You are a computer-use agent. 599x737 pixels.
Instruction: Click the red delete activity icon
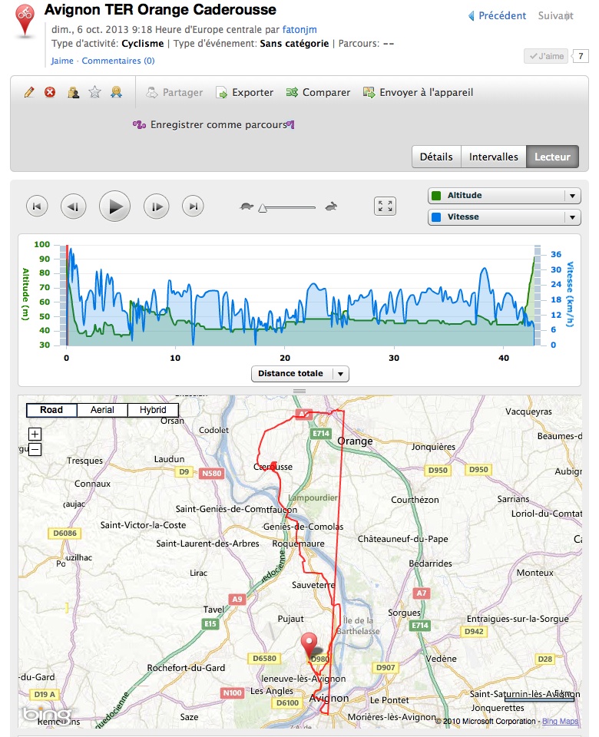pyautogui.click(x=50, y=92)
